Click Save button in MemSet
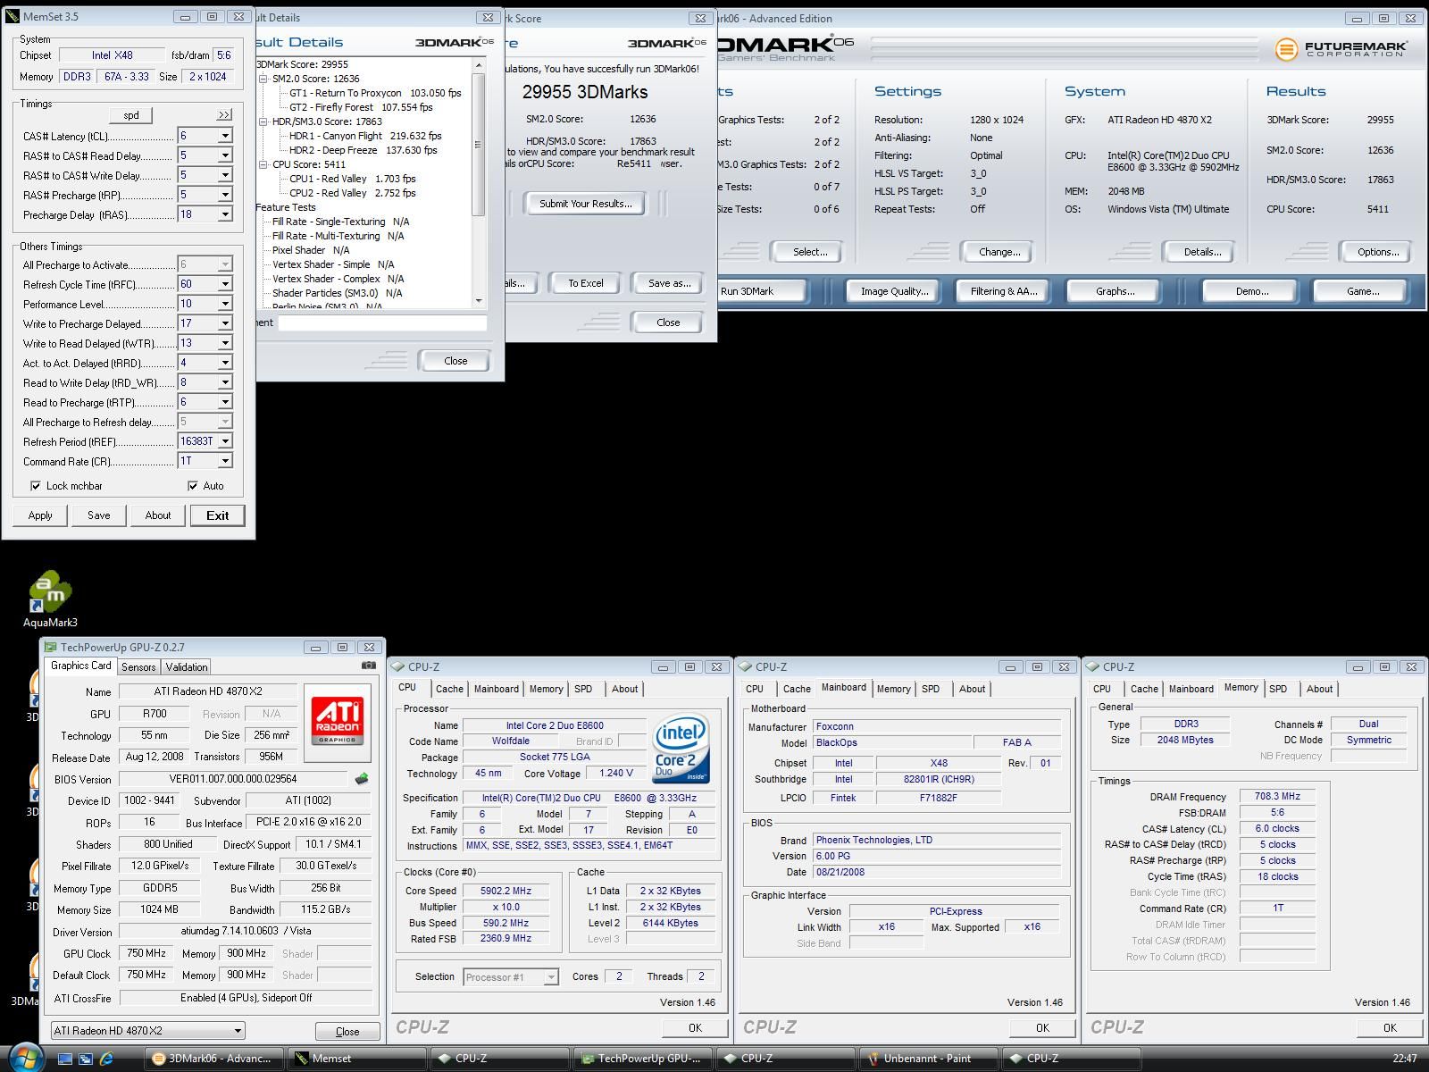Image resolution: width=1429 pixels, height=1072 pixels. tap(99, 515)
